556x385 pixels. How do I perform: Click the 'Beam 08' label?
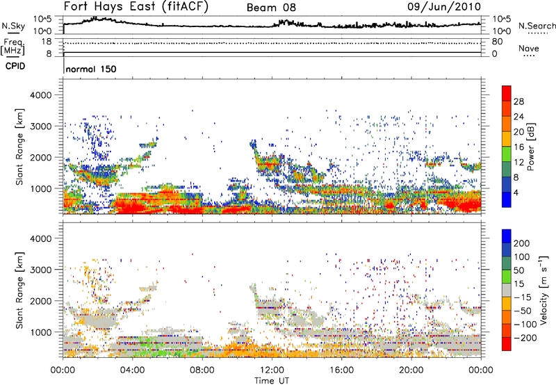271,8
